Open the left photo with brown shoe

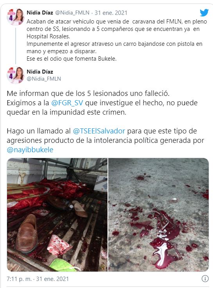(x=57, y=215)
